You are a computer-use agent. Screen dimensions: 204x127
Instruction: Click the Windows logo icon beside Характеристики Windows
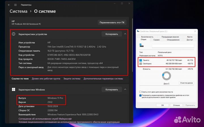click(13, 90)
